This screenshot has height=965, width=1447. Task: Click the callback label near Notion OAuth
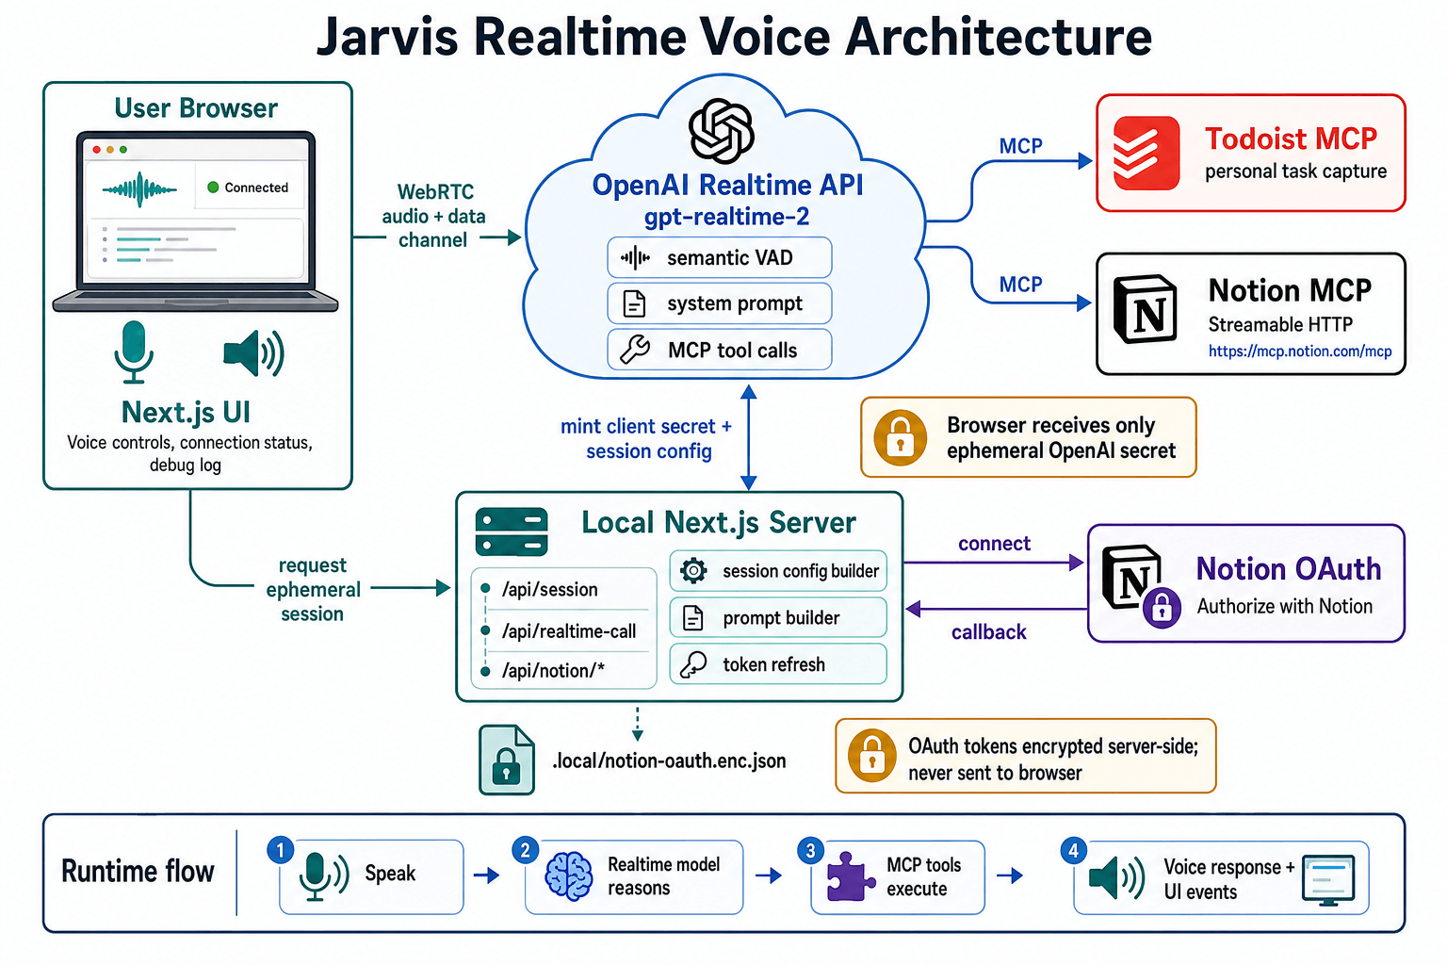988,632
